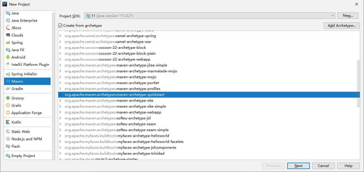The image size is (364, 172).
Task: Select softeu-archetype-seam-simple archetype
Action: click(x=209, y=130)
